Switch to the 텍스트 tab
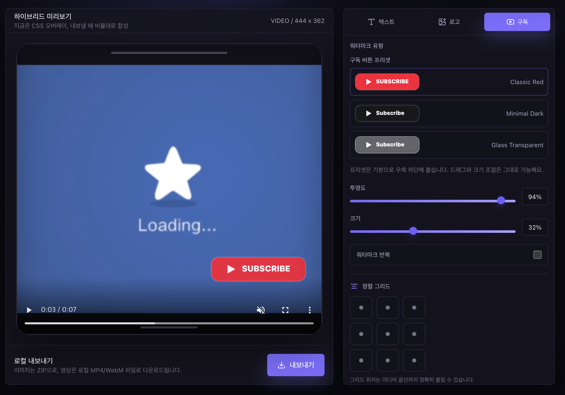565x395 pixels. click(x=381, y=22)
